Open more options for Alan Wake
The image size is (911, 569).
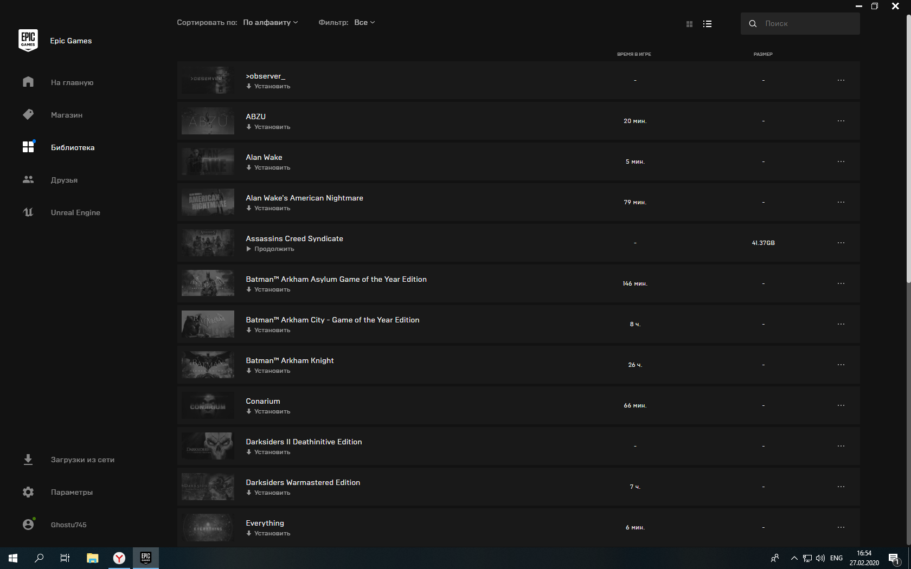841,161
